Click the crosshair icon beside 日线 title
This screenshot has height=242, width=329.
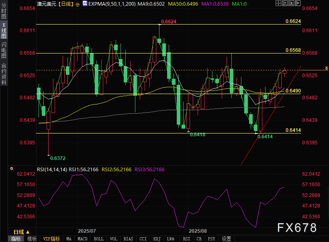(x=77, y=3)
